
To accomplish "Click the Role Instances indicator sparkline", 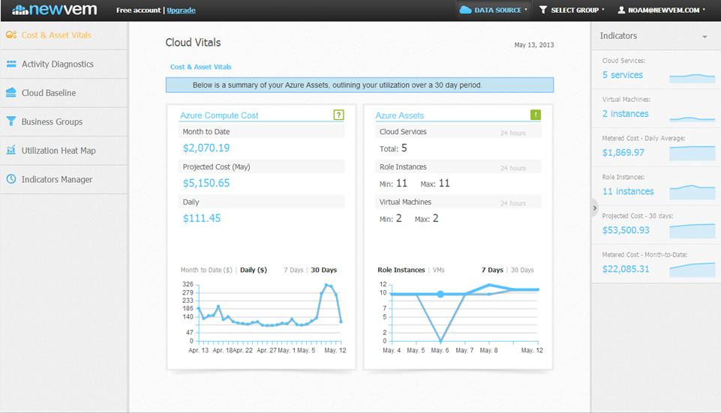I will click(x=692, y=192).
